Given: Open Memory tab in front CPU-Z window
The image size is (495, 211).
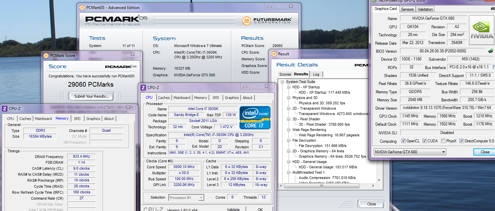Looking at the screenshot, I should [201, 98].
